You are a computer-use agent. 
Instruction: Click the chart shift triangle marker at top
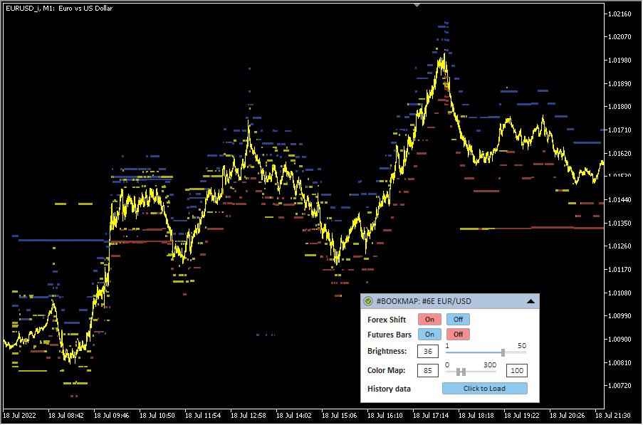click(417, 4)
